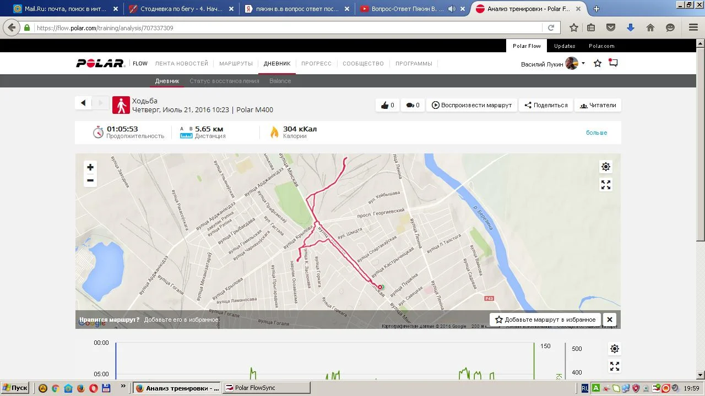Open Polar FlowSync from taskbar
This screenshot has width=705, height=396.
(x=267, y=388)
